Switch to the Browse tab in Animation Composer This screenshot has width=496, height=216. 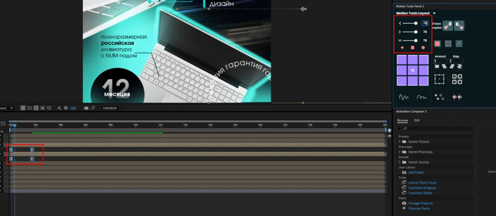tap(403, 120)
